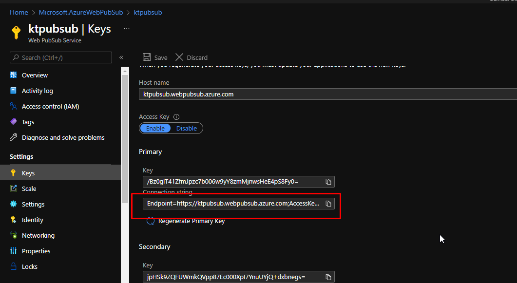Open the Networking settings page

[x=38, y=236]
